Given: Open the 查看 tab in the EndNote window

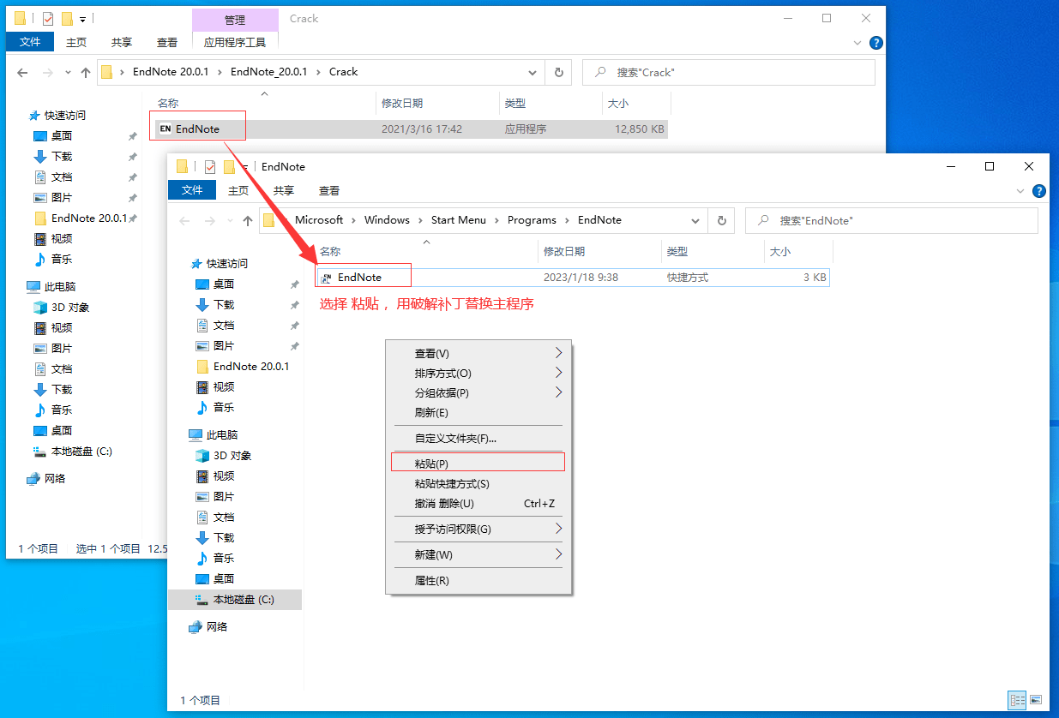Looking at the screenshot, I should (x=329, y=190).
